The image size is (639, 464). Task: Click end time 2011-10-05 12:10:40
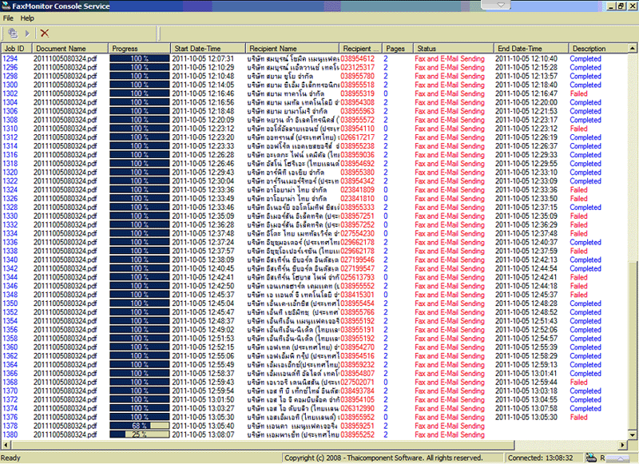coord(526,58)
